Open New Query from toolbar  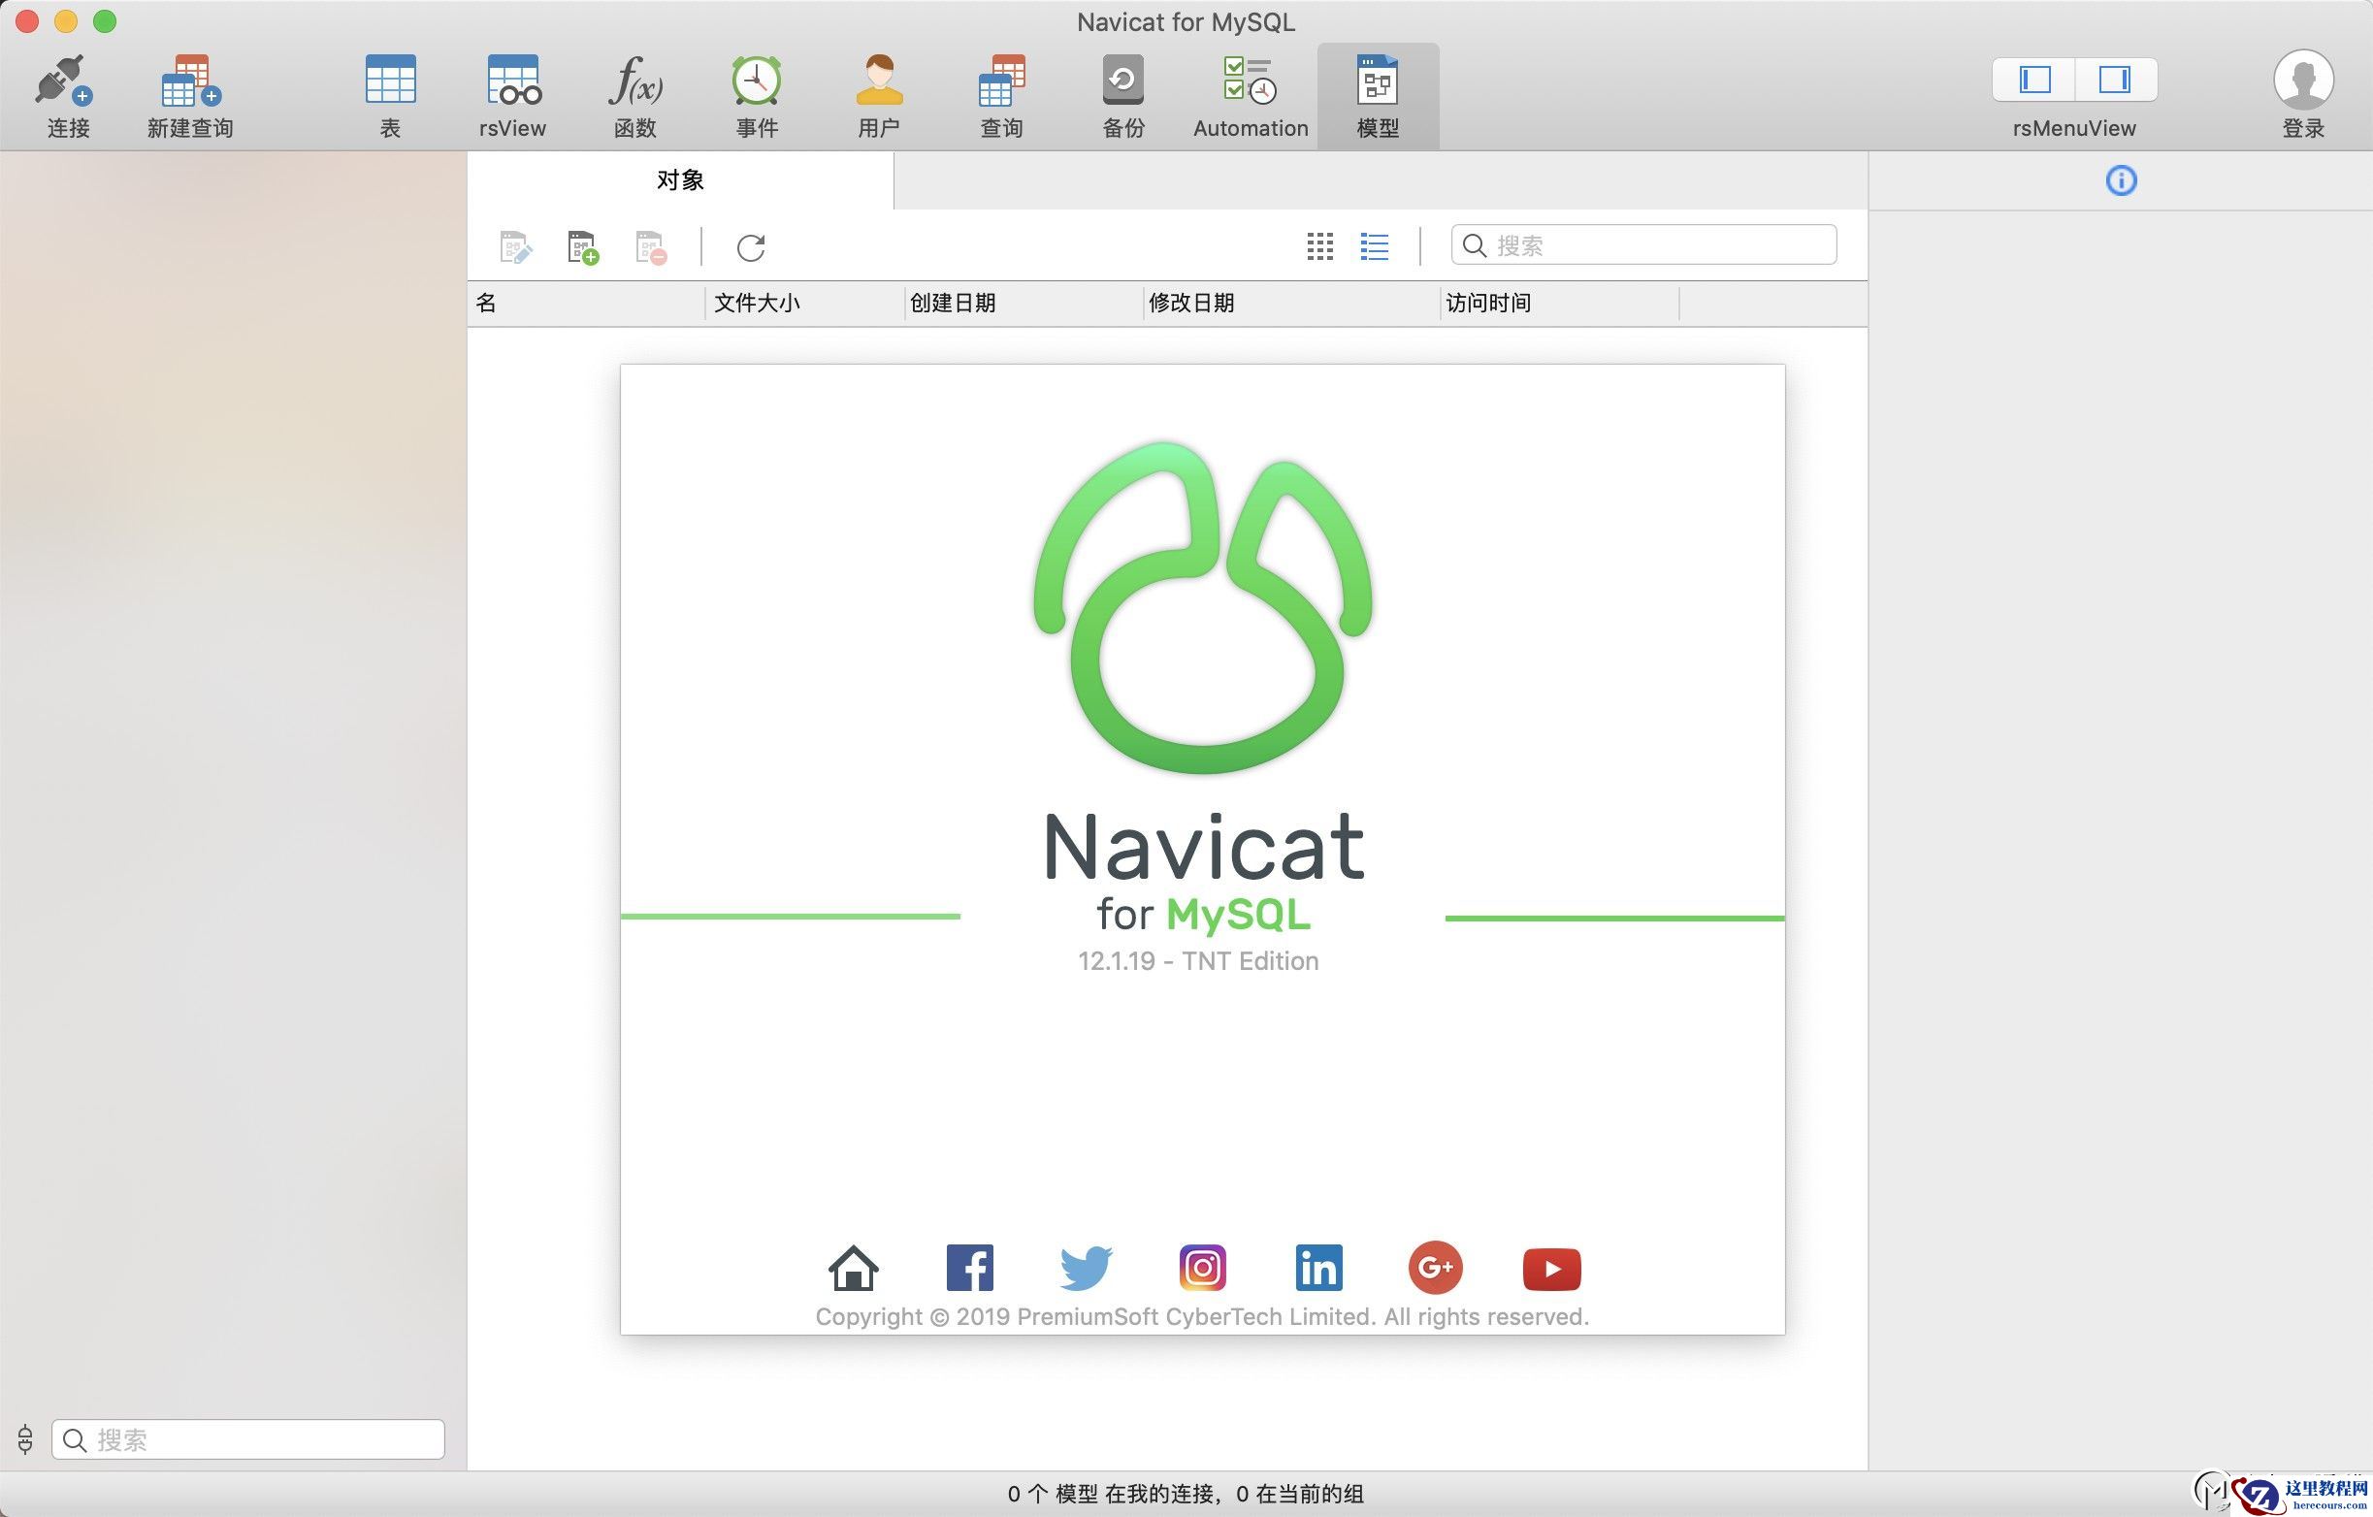coord(190,81)
